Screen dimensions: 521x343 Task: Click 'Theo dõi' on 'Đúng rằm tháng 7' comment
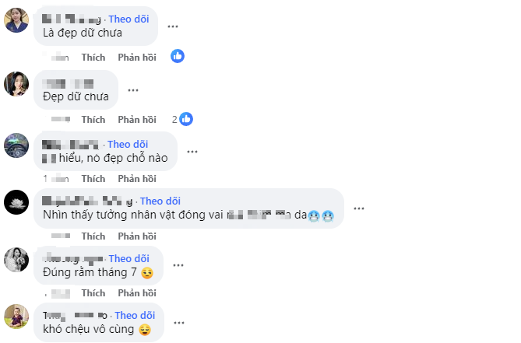pyautogui.click(x=129, y=258)
